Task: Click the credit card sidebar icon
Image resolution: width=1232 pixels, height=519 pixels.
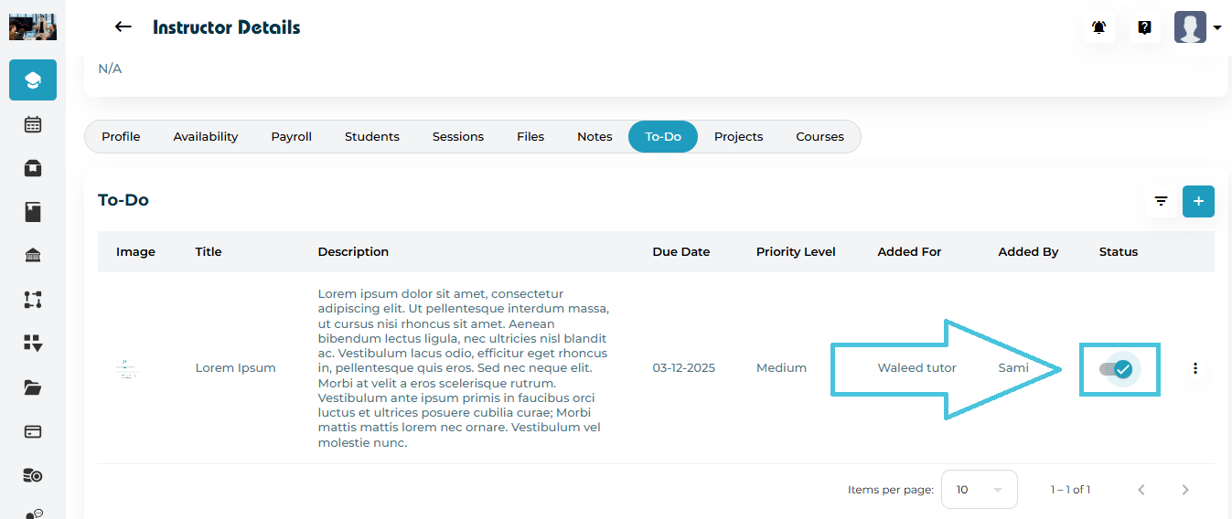Action: click(x=33, y=431)
